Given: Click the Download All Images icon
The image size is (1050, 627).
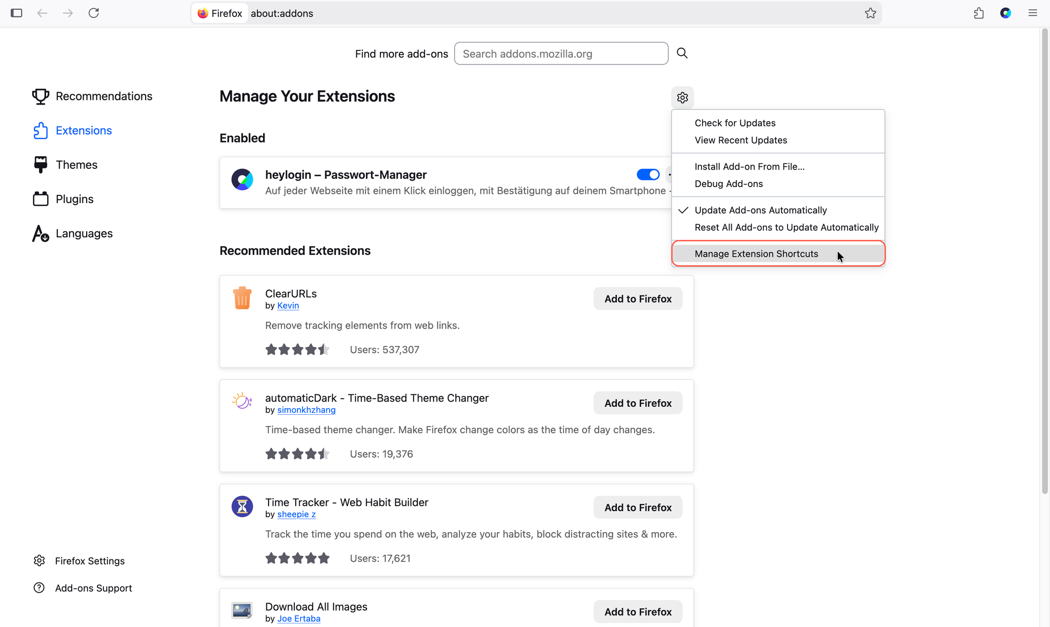Looking at the screenshot, I should (242, 611).
